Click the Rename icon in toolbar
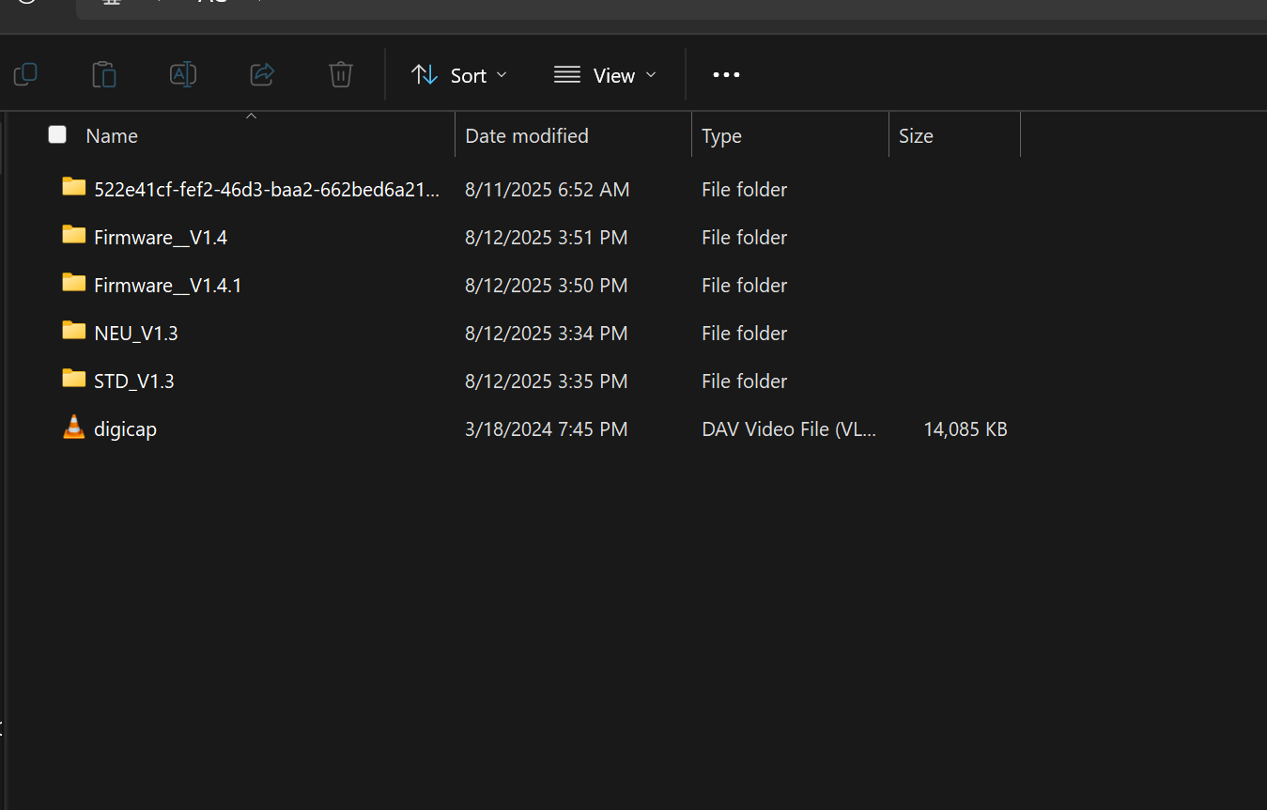Image resolution: width=1267 pixels, height=810 pixels. [182, 74]
